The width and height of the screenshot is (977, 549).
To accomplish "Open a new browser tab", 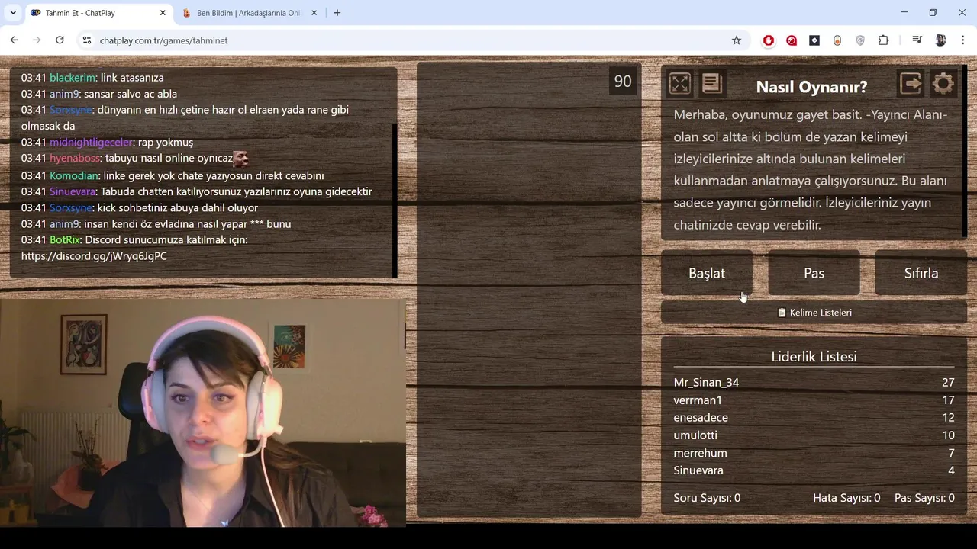I will [x=337, y=13].
